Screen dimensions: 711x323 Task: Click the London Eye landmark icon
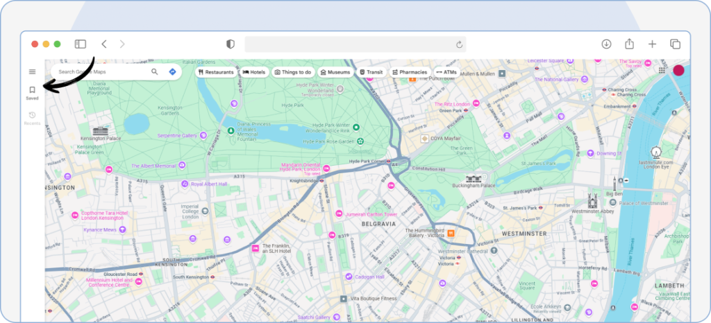[x=655, y=152]
